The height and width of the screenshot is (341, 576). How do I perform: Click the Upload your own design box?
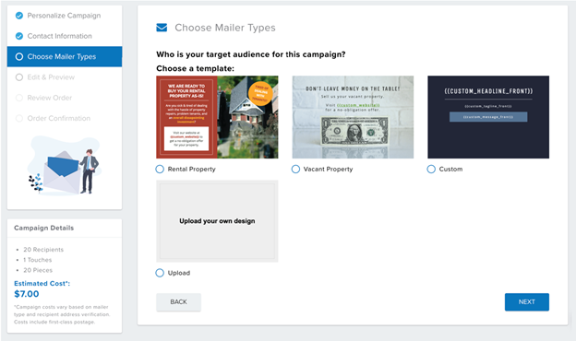coord(217,221)
